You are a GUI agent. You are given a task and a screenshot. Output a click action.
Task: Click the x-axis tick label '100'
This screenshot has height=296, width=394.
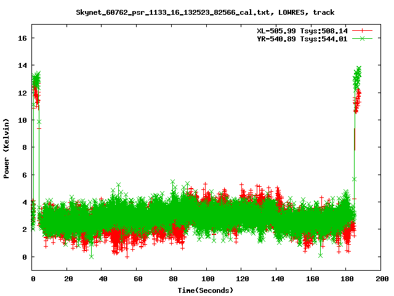pos(208,279)
